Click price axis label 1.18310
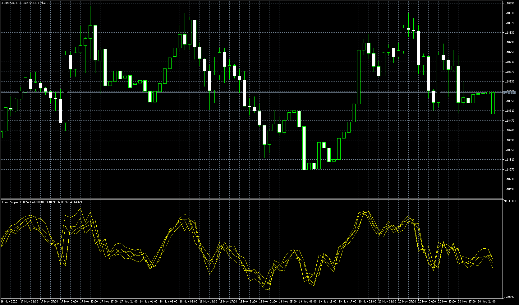519x305 pixels. pyautogui.click(x=510, y=160)
